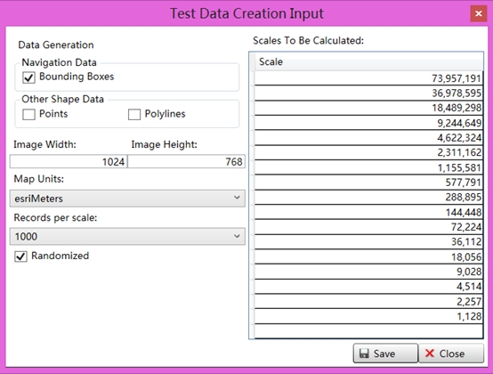
Task: Uncheck the Bounding Boxes checkbox
Action: 28,77
